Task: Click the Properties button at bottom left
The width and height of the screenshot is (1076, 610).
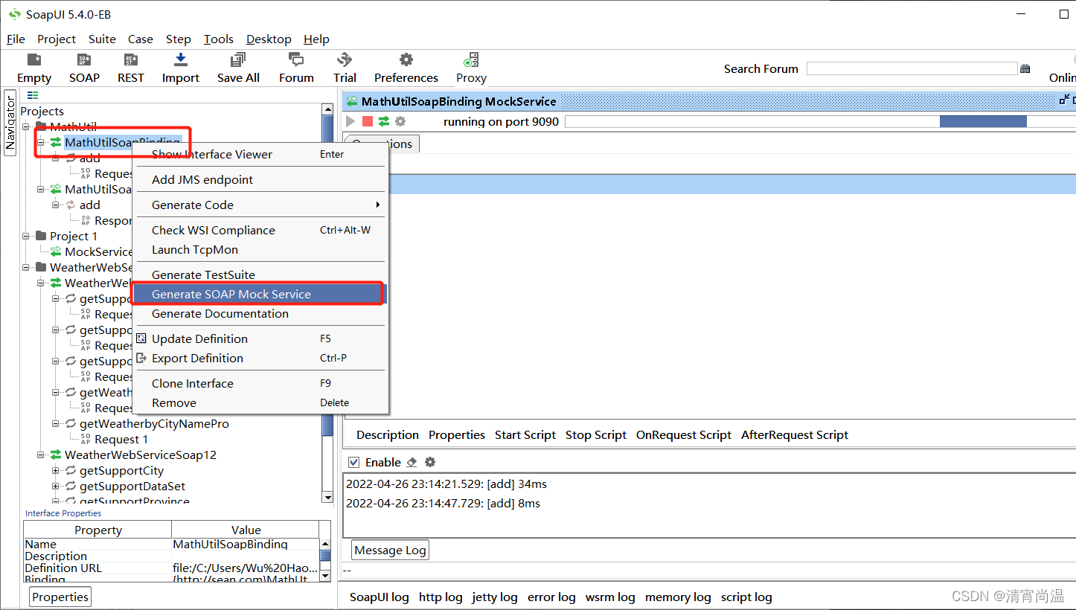Action: 60,597
